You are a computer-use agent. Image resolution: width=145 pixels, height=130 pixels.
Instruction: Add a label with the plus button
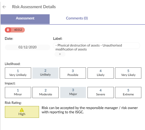[x=60, y=54]
